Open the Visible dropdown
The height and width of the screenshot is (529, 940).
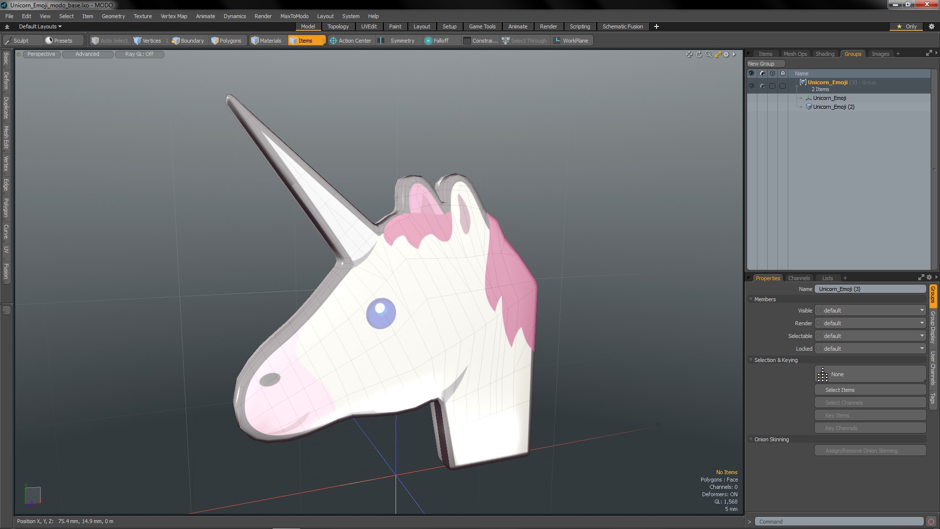(x=874, y=311)
